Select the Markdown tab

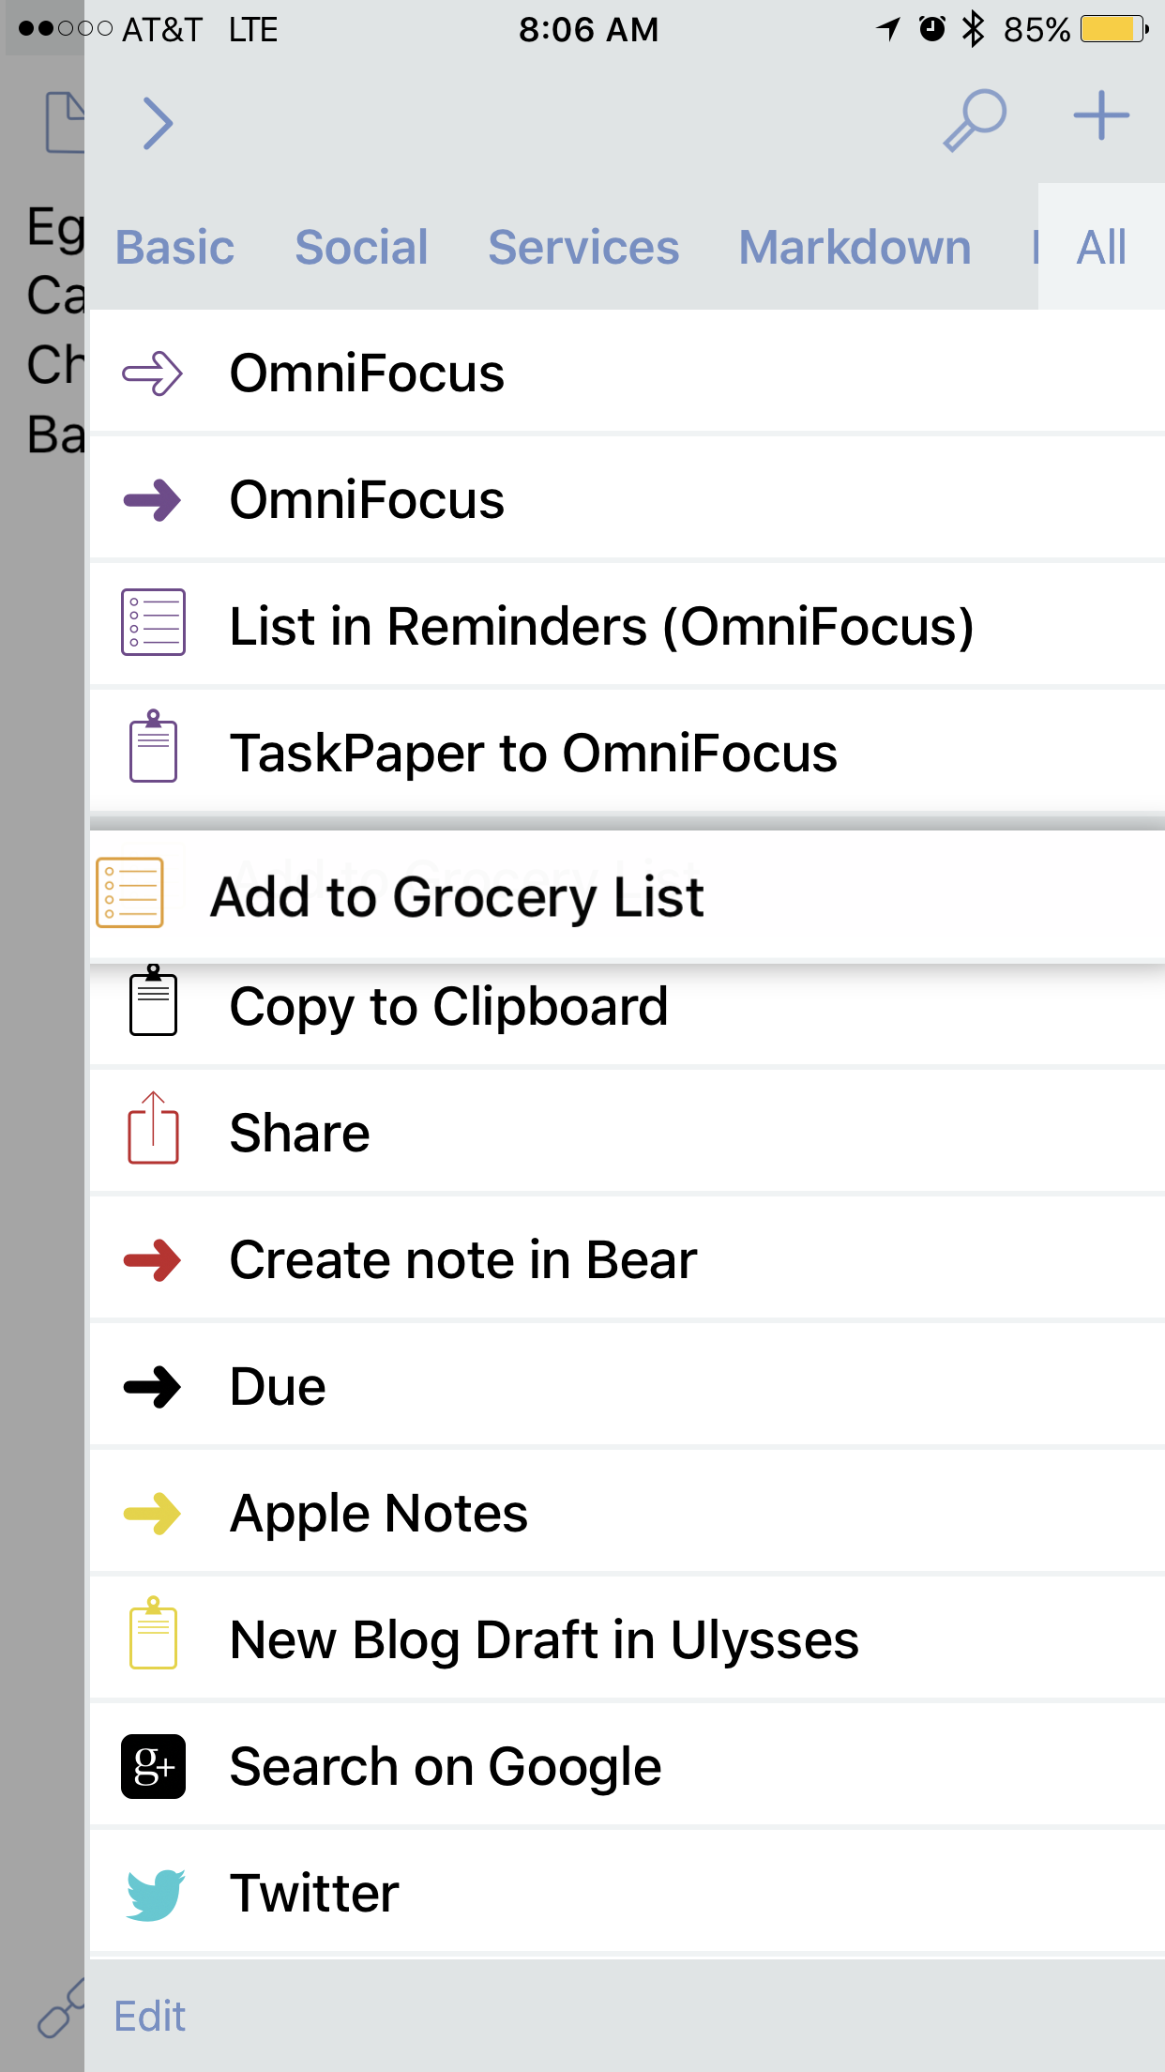point(855,248)
